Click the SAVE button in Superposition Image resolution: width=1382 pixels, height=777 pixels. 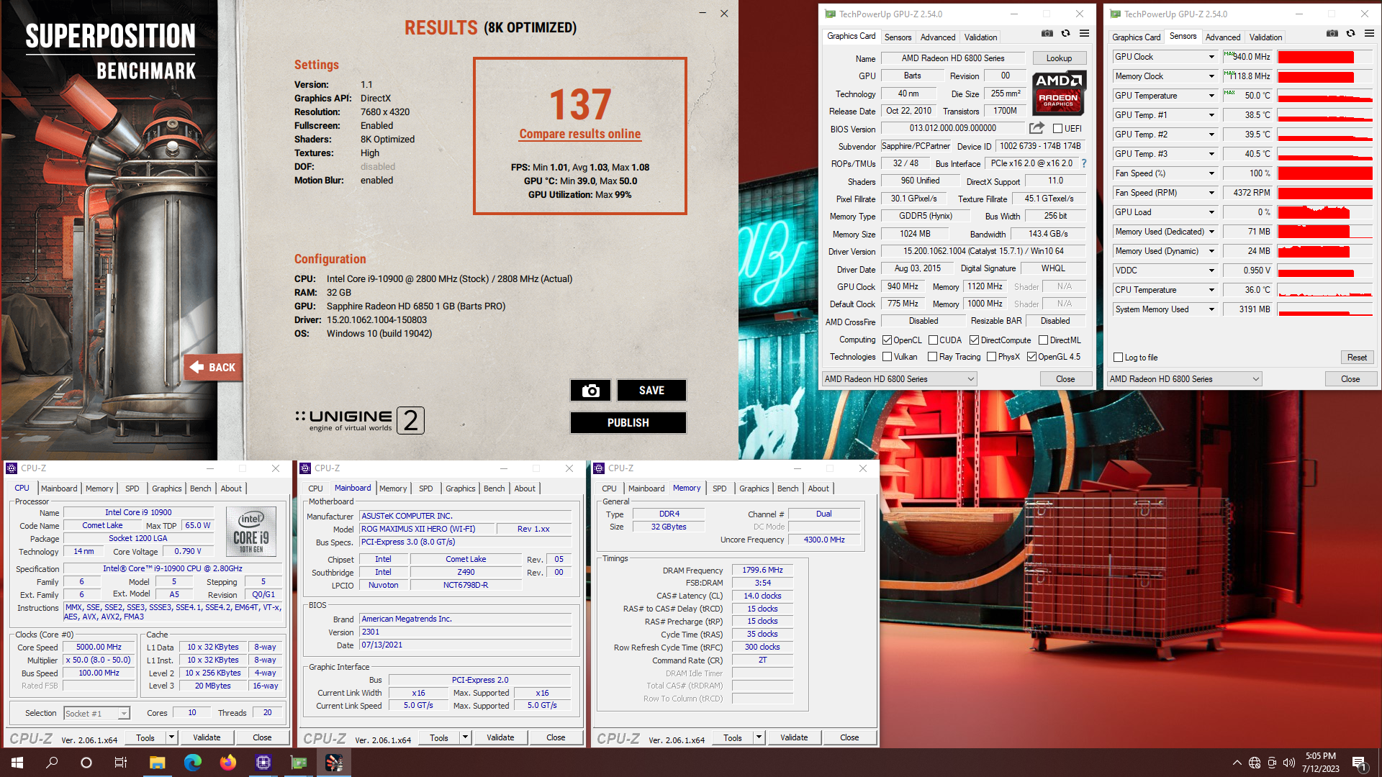pyautogui.click(x=651, y=390)
